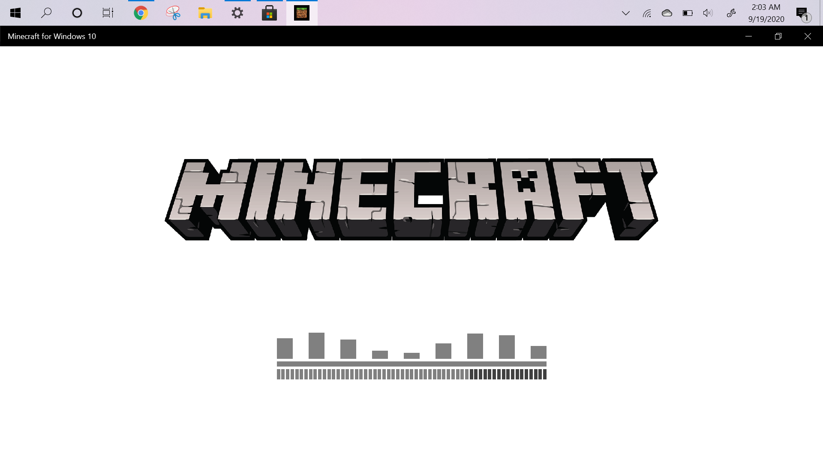This screenshot has width=823, height=463.
Task: Open the Windows Start menu
Action: point(15,13)
